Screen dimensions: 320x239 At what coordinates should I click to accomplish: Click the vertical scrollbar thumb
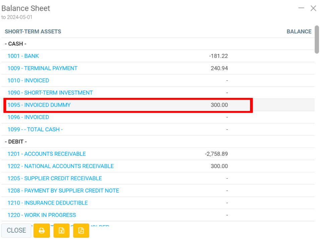(x=317, y=39)
